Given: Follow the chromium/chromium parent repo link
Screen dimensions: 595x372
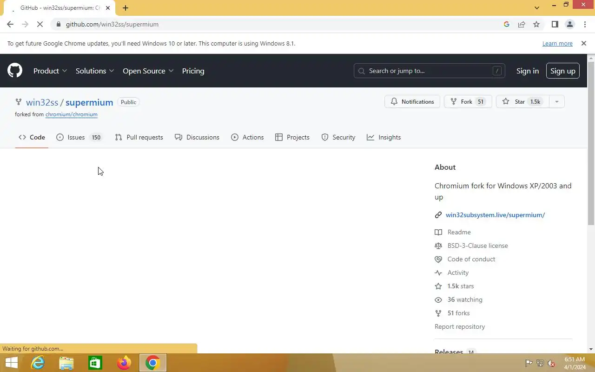Looking at the screenshot, I should point(72,114).
